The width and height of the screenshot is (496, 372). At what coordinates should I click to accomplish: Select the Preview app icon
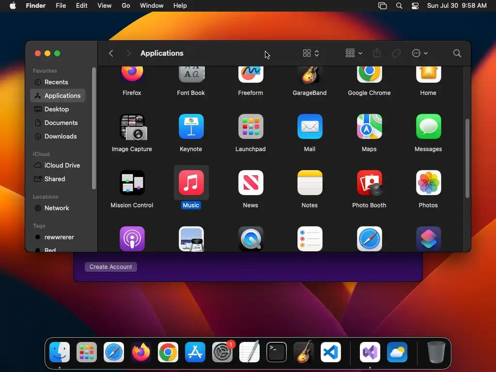(x=191, y=239)
